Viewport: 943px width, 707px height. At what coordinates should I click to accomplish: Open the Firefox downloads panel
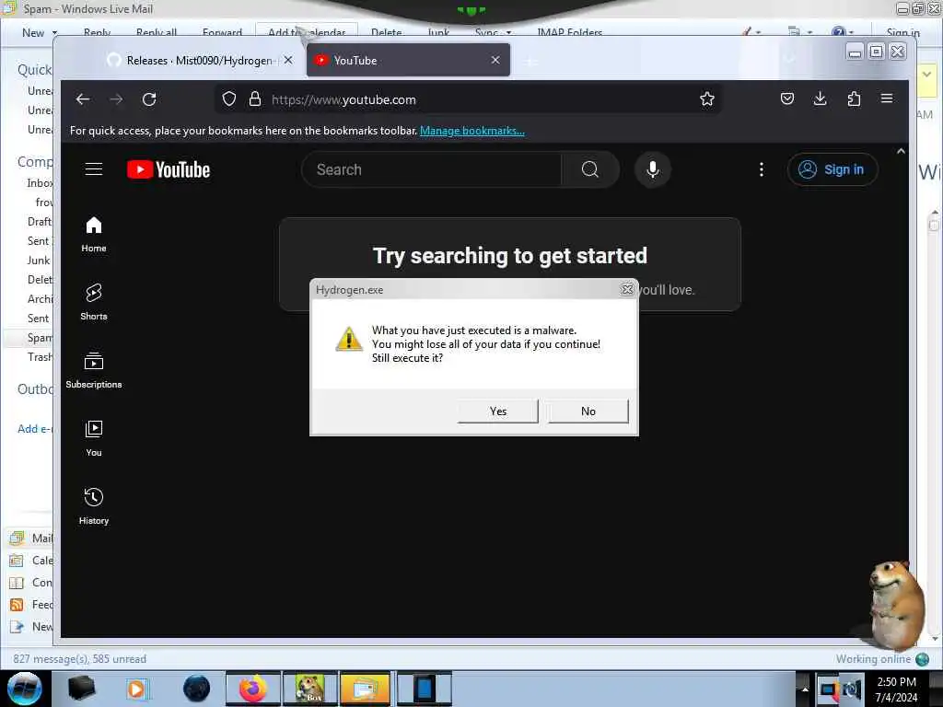(x=821, y=99)
